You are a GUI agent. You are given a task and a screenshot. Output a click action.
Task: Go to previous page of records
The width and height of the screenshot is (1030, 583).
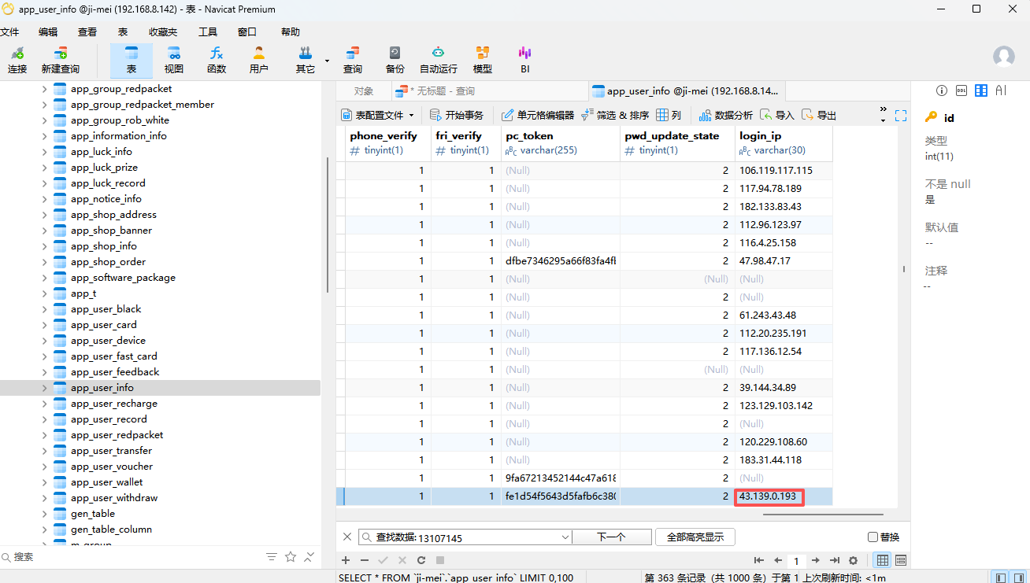[778, 560]
